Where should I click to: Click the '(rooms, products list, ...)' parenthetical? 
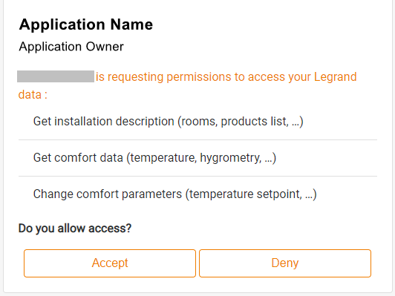click(241, 122)
